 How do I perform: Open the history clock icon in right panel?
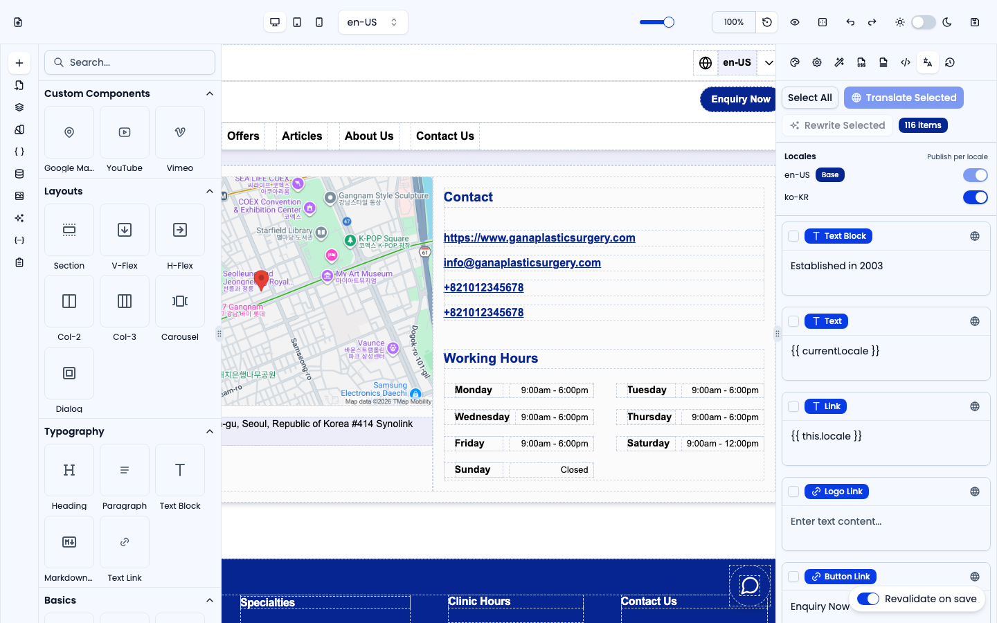pos(950,62)
